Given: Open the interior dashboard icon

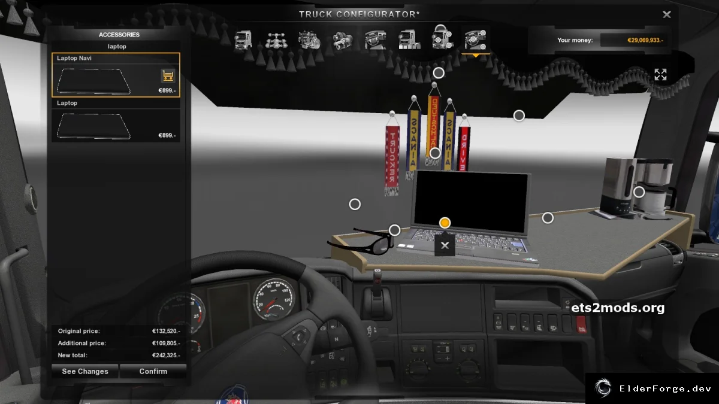Looking at the screenshot, I should click(376, 40).
